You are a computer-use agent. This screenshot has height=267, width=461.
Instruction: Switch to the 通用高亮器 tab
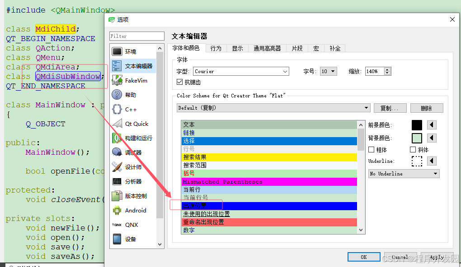click(x=267, y=48)
